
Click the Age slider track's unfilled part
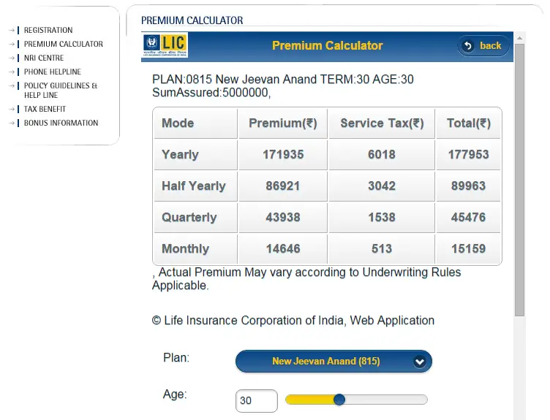pos(386,400)
